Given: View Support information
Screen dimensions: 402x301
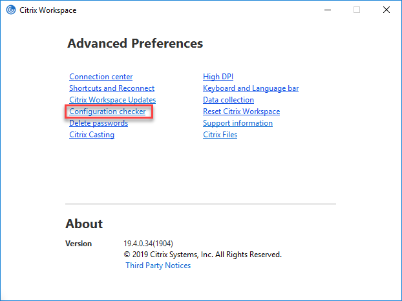Looking at the screenshot, I should tap(238, 123).
